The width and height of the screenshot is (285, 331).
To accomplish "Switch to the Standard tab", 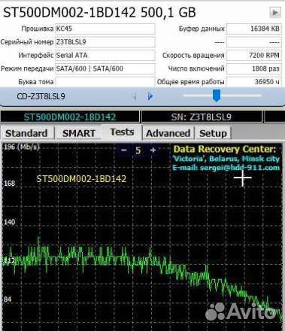I will coord(27,133).
